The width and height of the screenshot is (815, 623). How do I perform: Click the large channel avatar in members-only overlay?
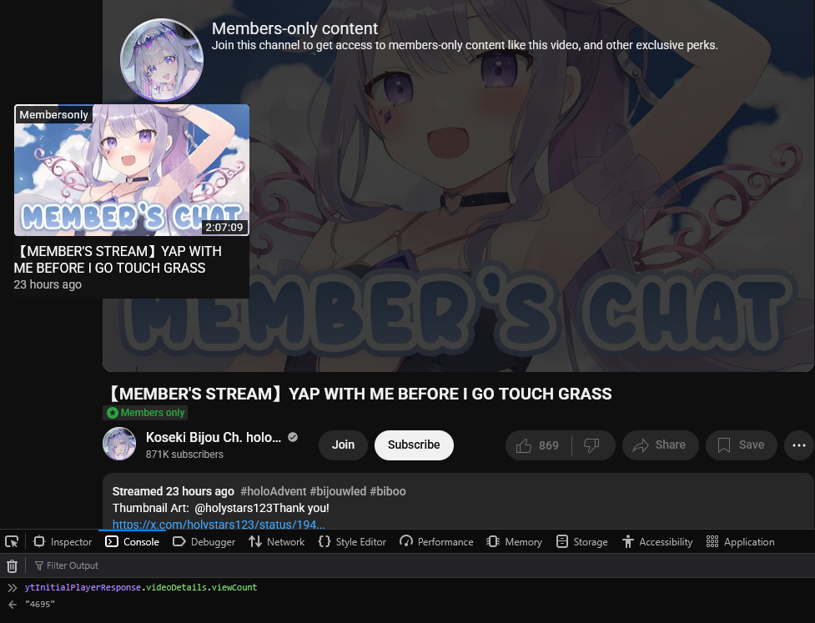pos(162,60)
